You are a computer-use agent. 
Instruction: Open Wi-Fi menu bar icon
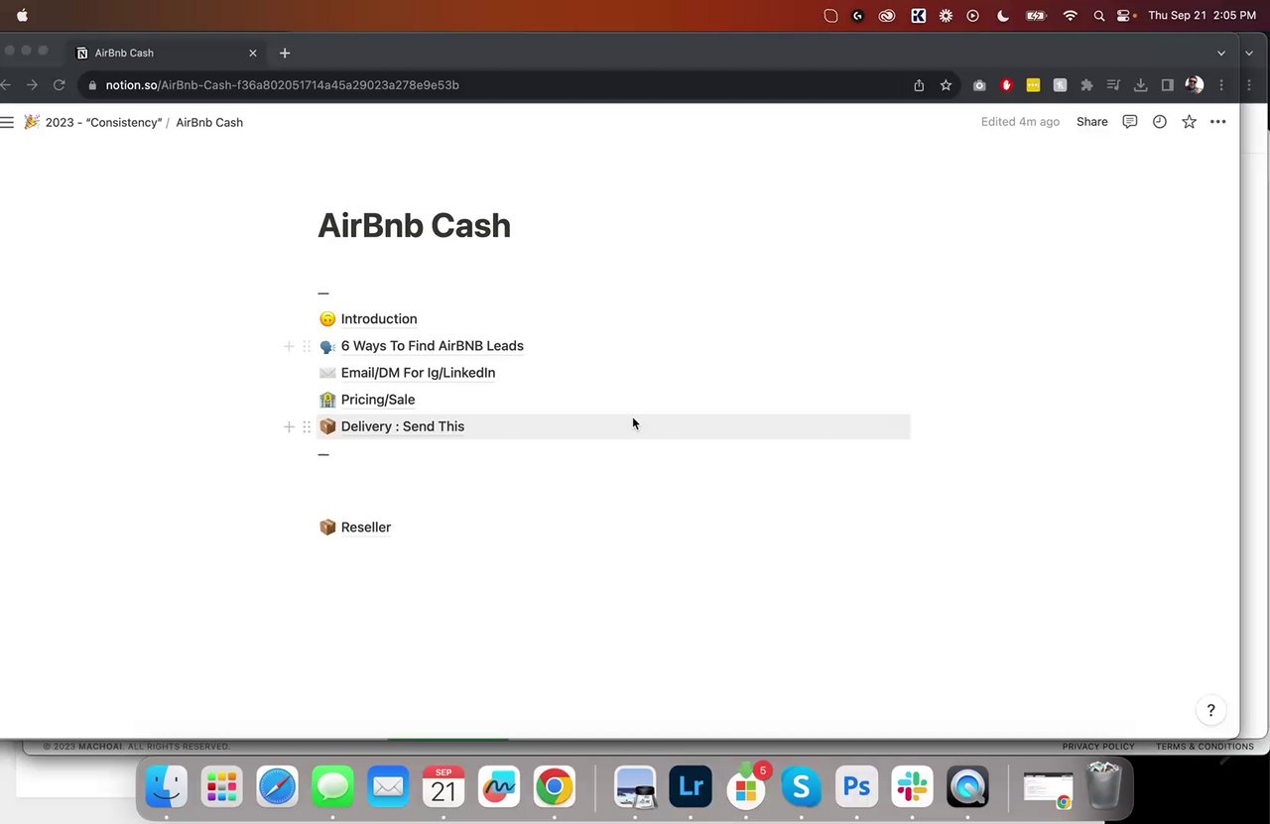tap(1070, 16)
